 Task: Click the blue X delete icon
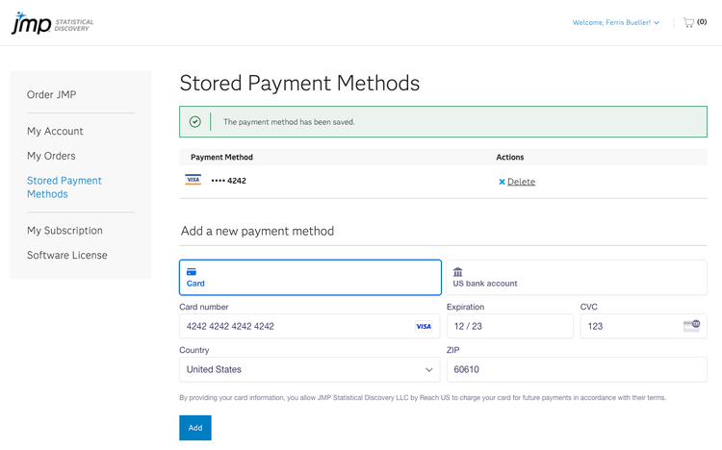point(502,182)
